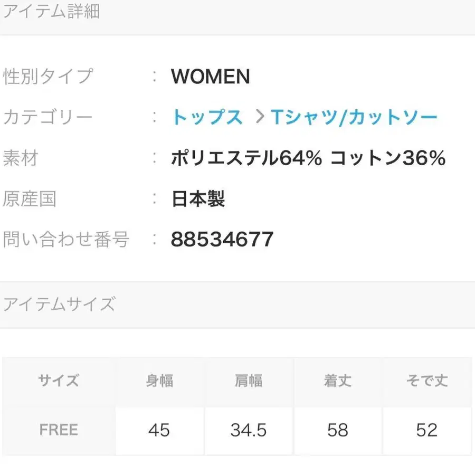
Task: Click the サイズ table header cell
Action: click(58, 381)
